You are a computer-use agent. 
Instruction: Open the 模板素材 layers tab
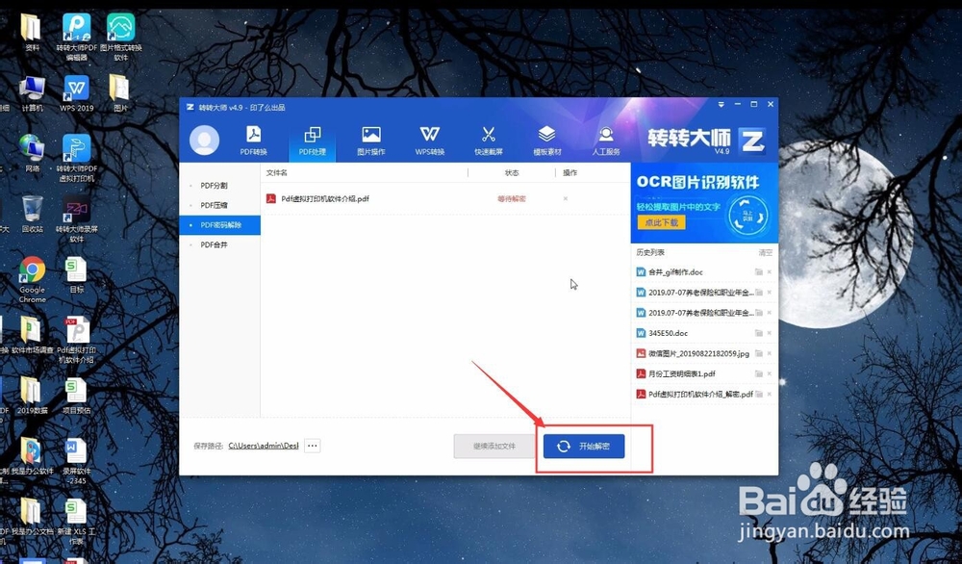tap(546, 140)
